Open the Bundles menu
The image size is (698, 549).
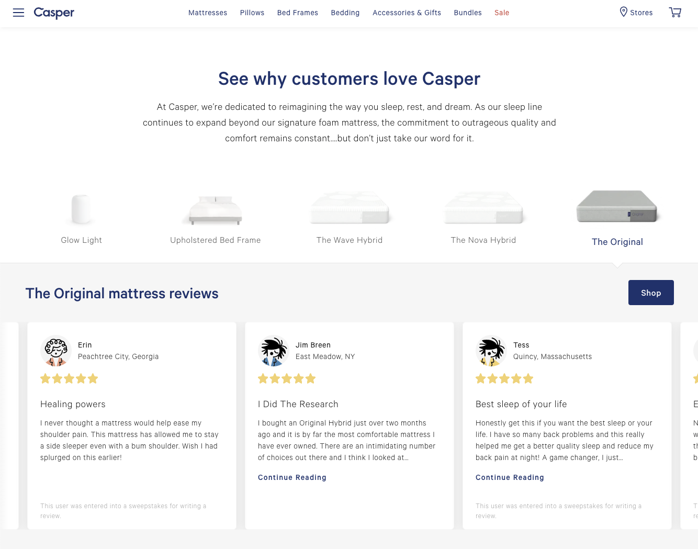[x=468, y=13]
